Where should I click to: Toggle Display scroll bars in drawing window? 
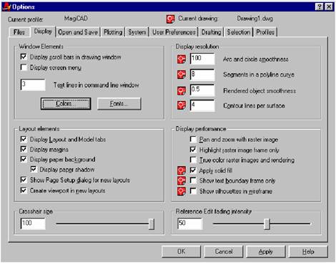24,57
